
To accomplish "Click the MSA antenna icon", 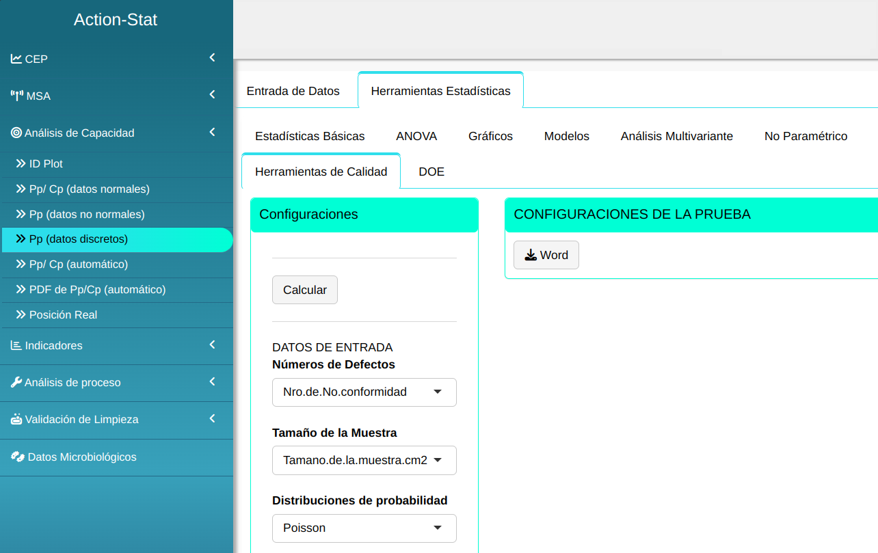I will pyautogui.click(x=17, y=96).
